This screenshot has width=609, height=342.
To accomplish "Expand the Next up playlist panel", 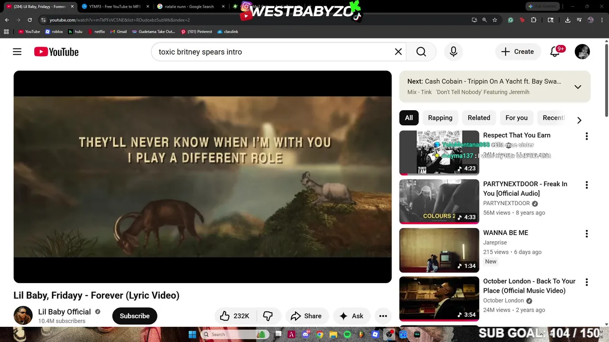I will pos(578,87).
